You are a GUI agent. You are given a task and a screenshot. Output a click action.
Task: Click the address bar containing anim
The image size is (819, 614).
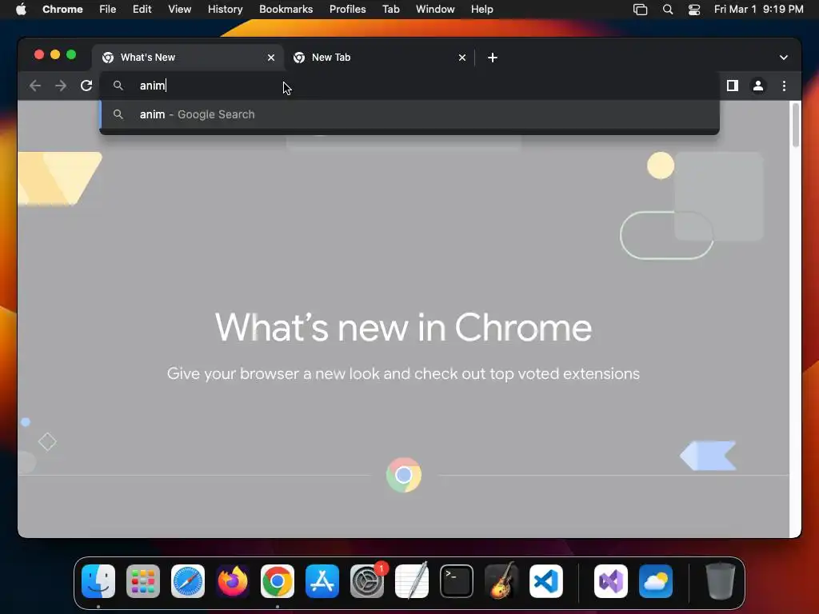coord(409,86)
